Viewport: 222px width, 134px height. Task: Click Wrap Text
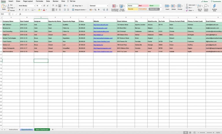click(77, 6)
